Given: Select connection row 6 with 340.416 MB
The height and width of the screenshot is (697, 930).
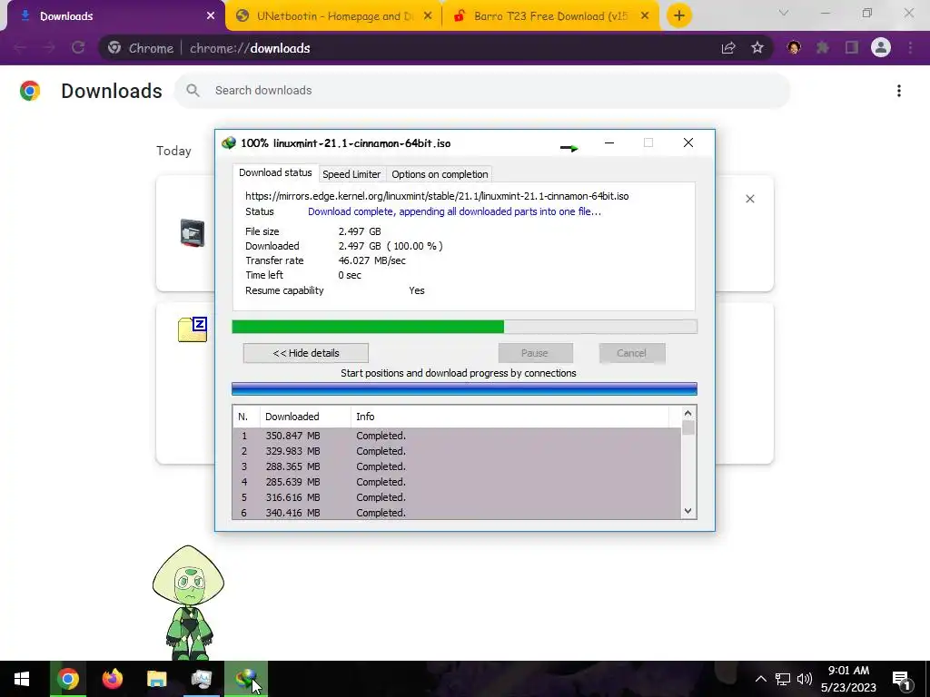Looking at the screenshot, I should click(457, 513).
